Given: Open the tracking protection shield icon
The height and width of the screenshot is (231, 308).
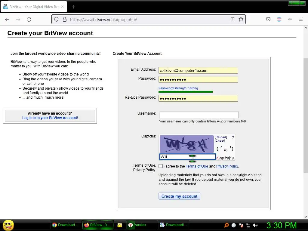Looking at the screenshot, I should [x=56, y=19].
